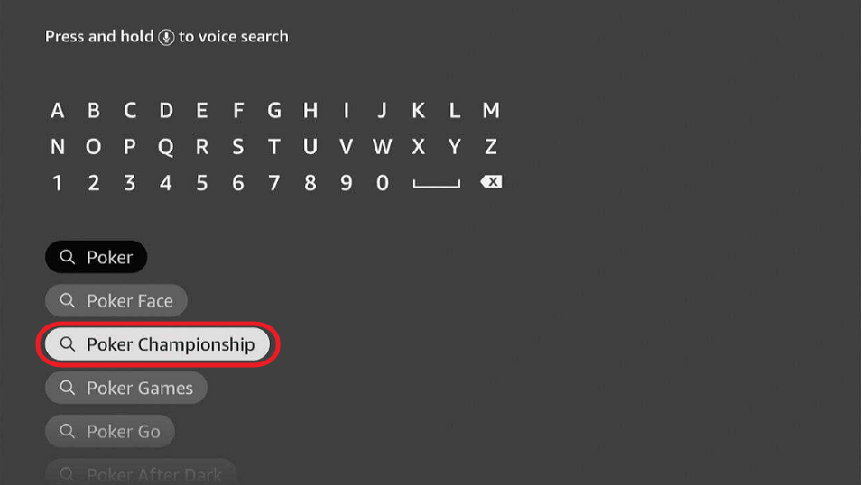Click the backspace delete key icon

click(491, 181)
